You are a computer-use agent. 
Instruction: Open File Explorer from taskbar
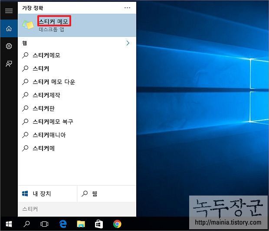(81, 224)
